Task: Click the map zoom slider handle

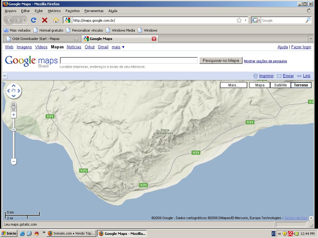Action: 14,130
